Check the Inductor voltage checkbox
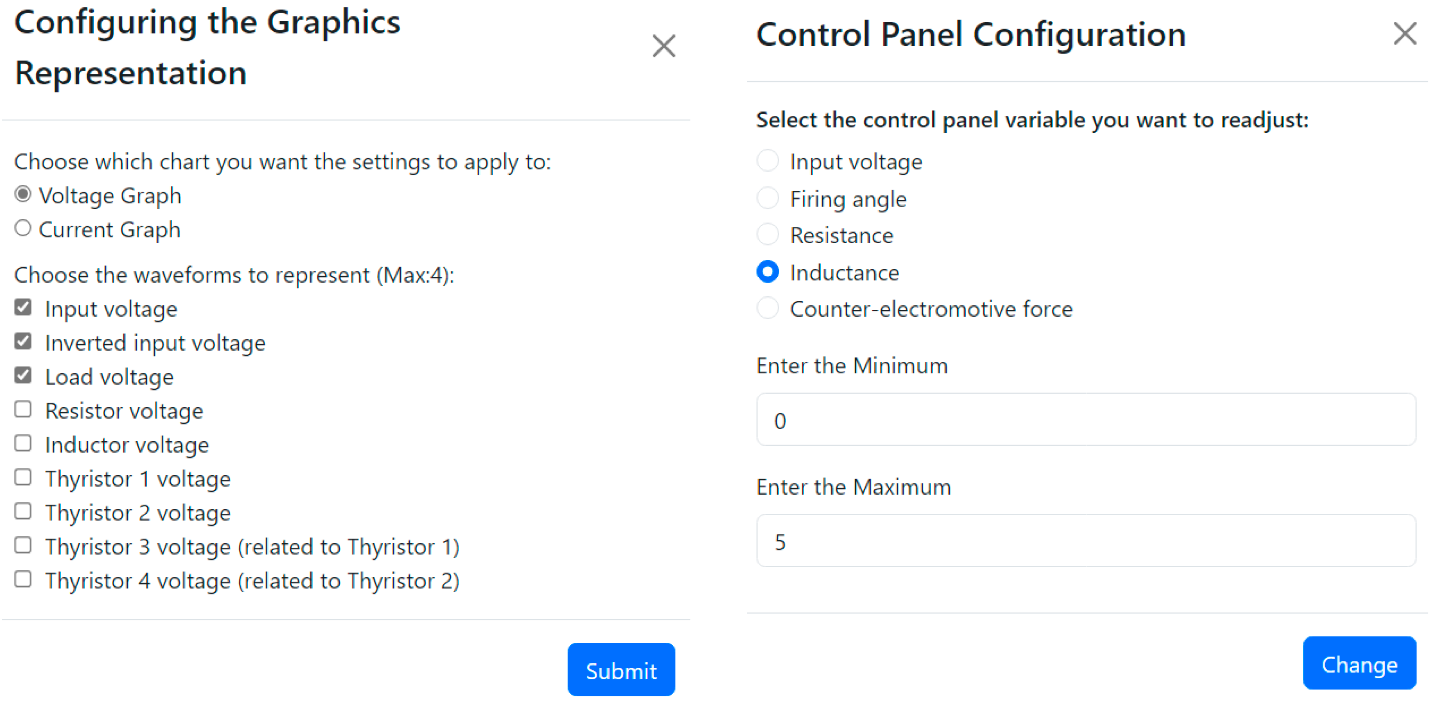 coord(23,444)
